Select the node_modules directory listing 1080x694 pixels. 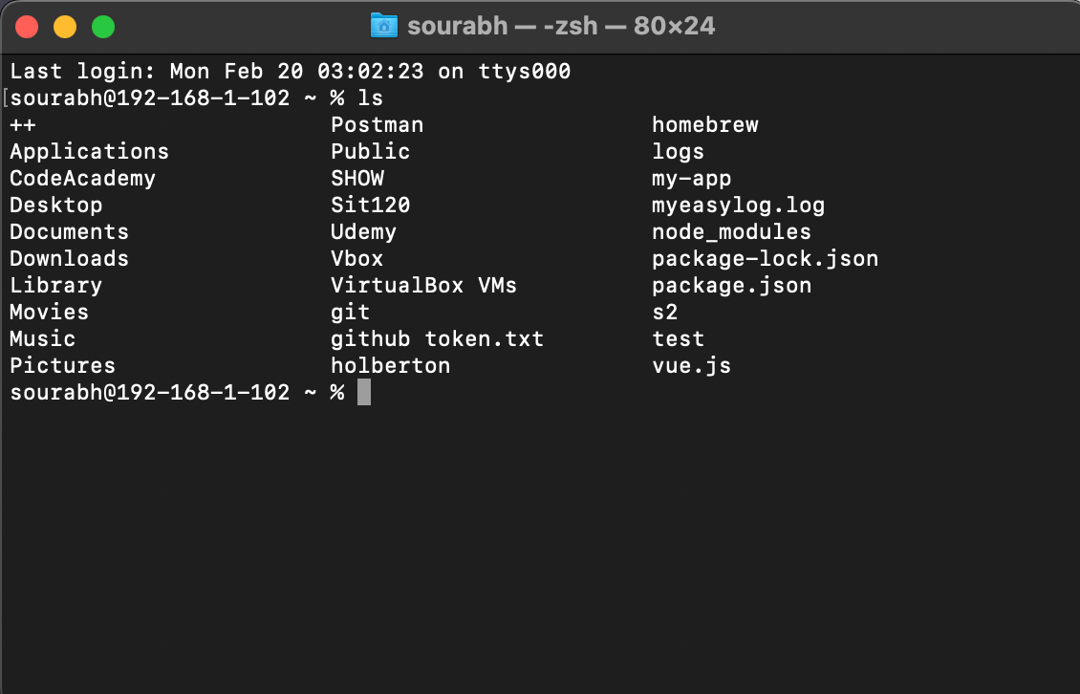tap(731, 231)
